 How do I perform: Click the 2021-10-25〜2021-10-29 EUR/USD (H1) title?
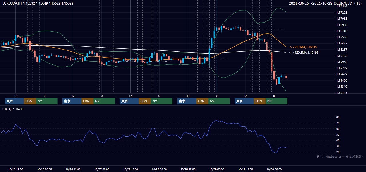tap(325, 3)
